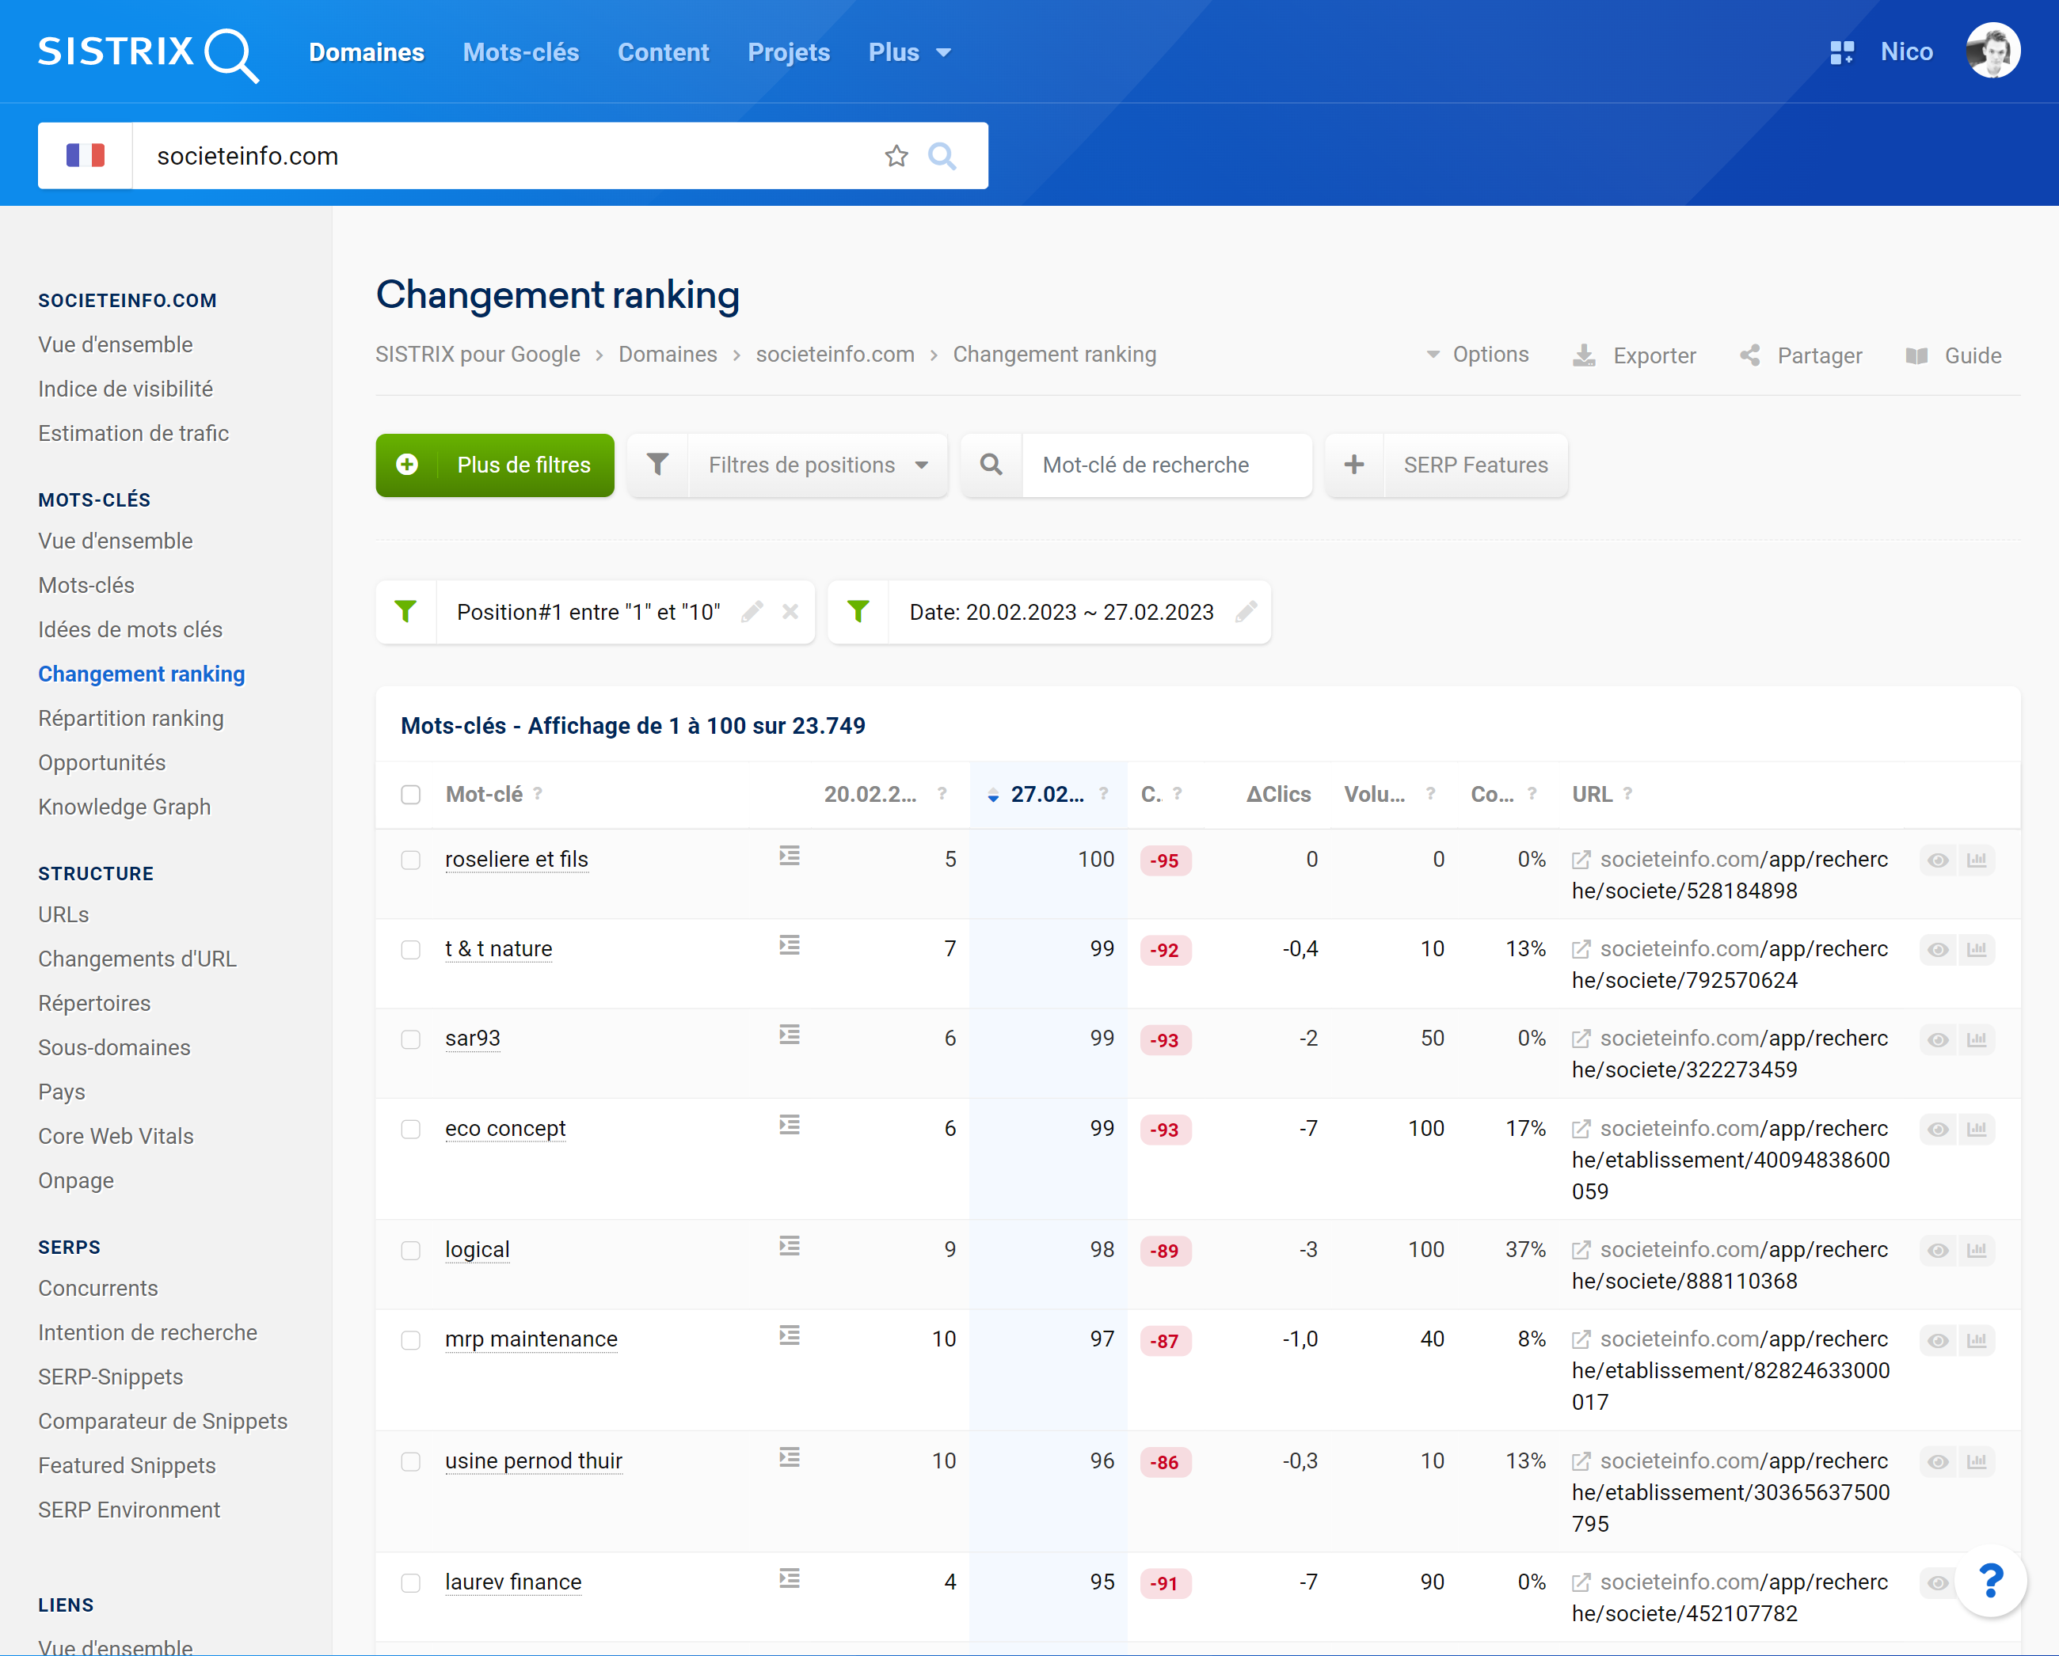Click the French flag country selector
2059x1656 pixels.
[85, 156]
